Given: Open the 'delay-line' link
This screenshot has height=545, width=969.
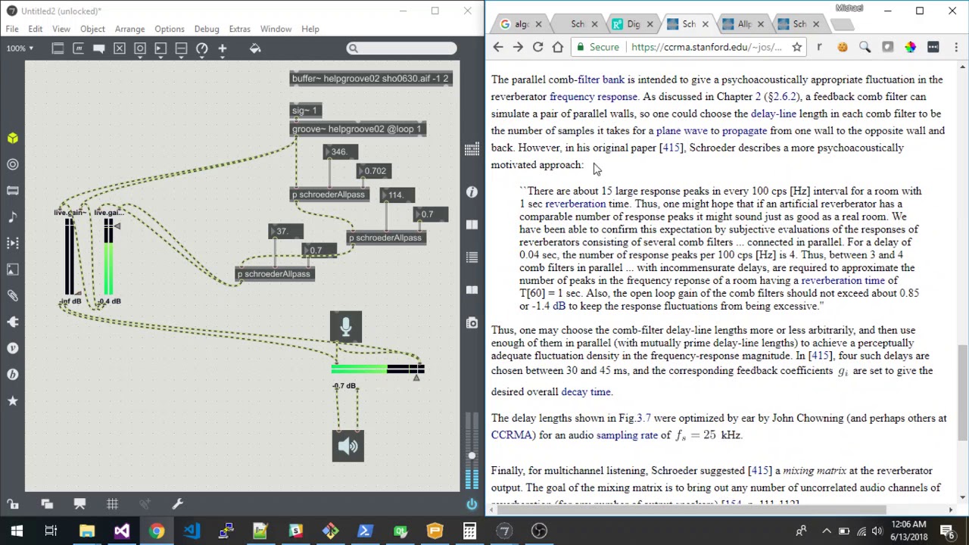Looking at the screenshot, I should (774, 114).
